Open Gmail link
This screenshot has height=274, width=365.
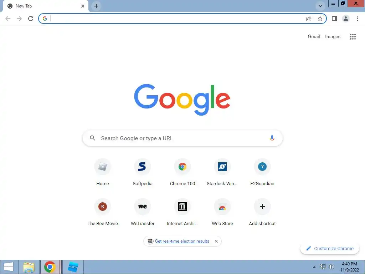coord(314,37)
